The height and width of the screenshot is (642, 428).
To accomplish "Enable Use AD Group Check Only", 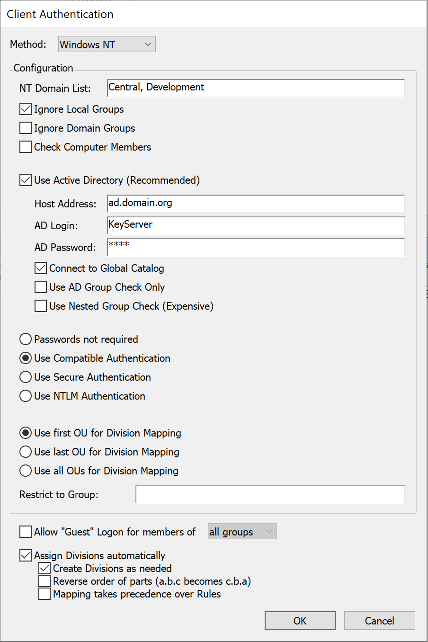I will pyautogui.click(x=41, y=287).
